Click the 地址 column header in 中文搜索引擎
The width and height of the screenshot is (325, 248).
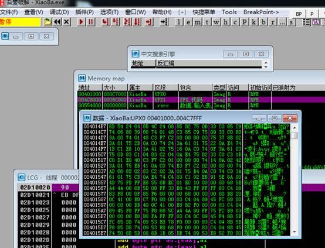click(x=143, y=63)
